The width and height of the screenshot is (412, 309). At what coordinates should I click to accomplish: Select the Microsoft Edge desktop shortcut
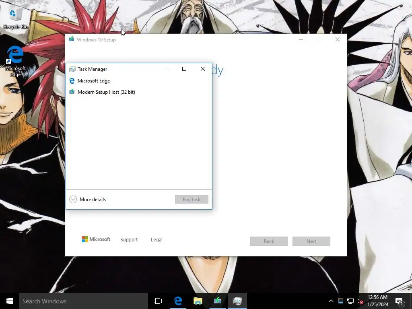coord(15,62)
